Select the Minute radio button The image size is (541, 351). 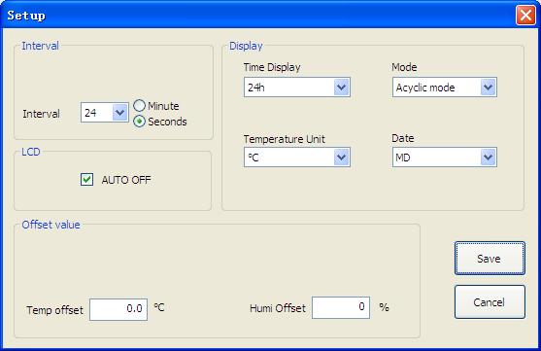tap(139, 106)
